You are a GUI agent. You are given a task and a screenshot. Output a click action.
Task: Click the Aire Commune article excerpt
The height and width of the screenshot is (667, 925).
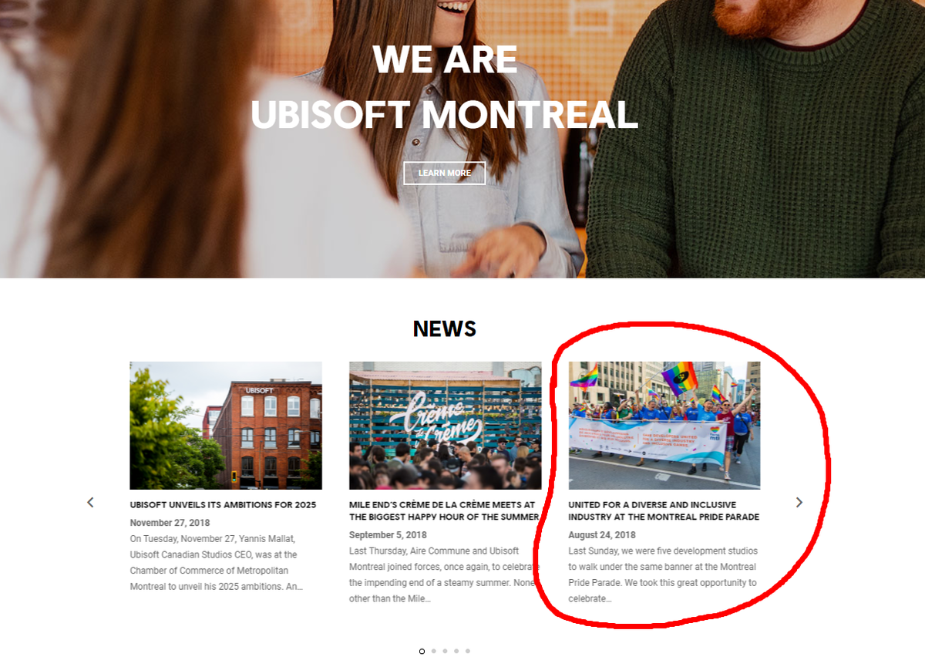[442, 574]
